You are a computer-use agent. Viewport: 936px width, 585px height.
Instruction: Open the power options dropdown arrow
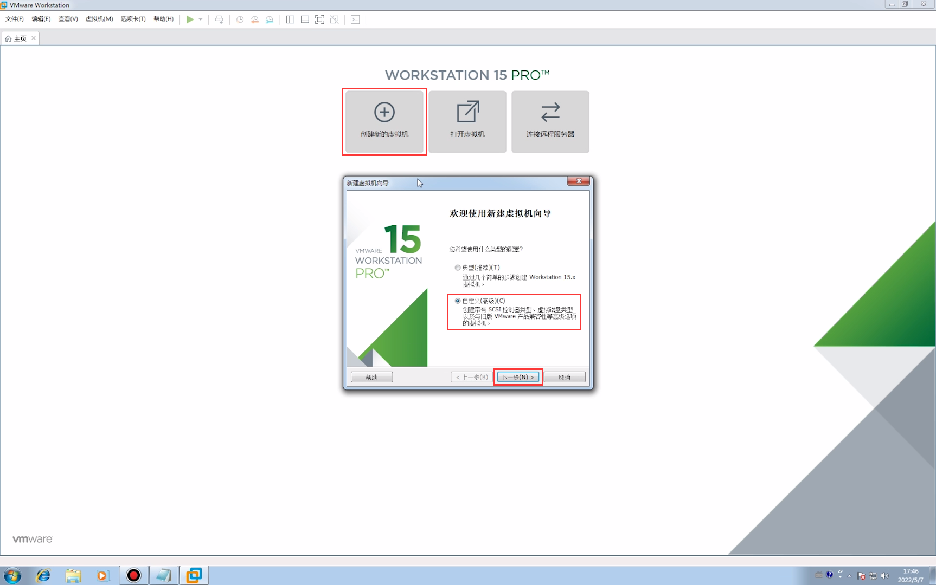(x=201, y=19)
